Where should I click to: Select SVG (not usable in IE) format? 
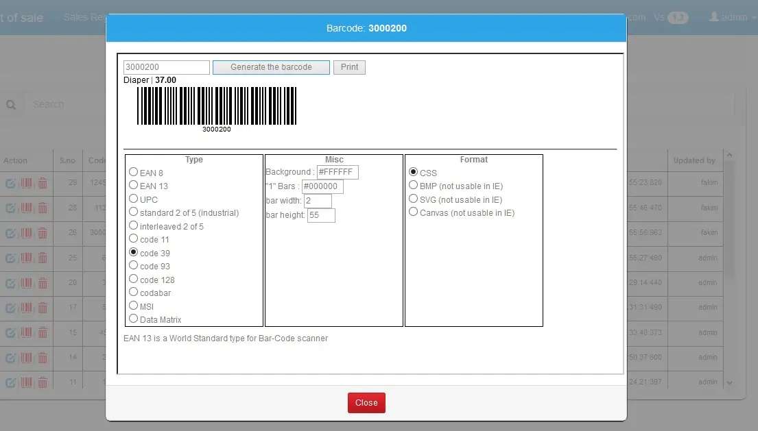point(414,199)
